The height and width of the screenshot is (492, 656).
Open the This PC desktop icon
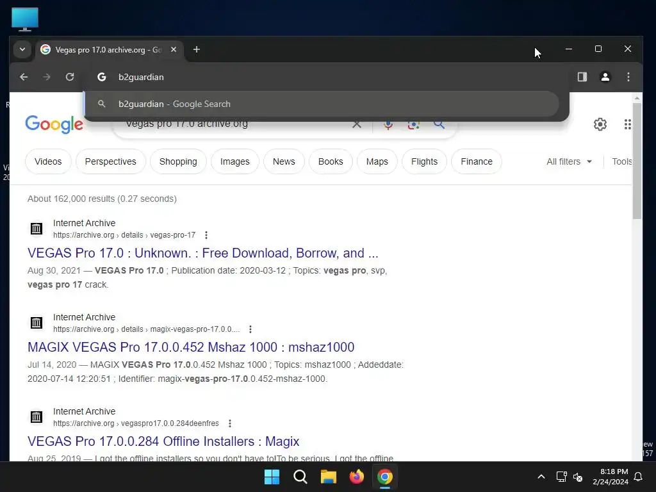(25, 19)
